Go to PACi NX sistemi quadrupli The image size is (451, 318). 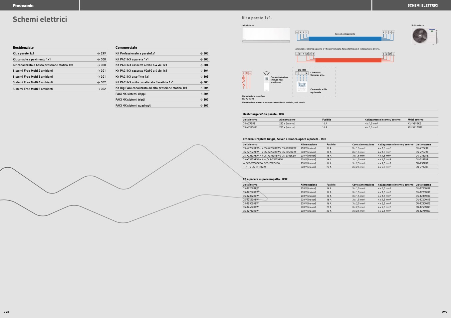click(x=133, y=106)
